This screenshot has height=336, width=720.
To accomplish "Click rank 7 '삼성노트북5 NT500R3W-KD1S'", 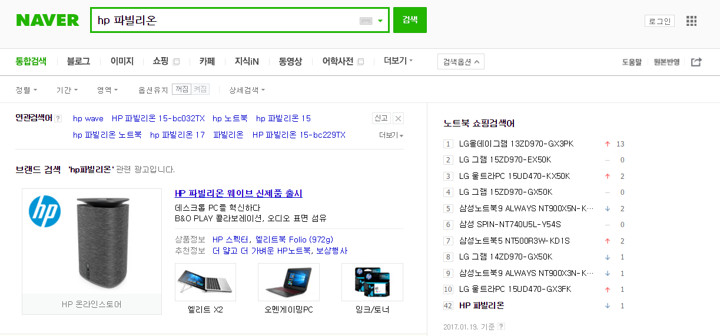I will click(515, 241).
